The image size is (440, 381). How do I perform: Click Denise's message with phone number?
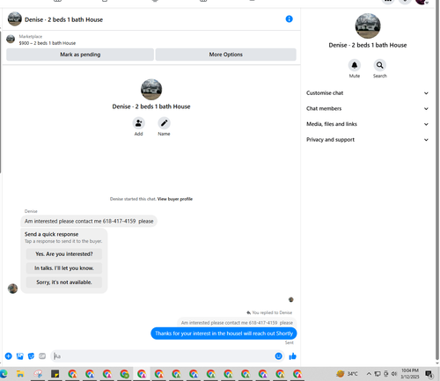89,221
